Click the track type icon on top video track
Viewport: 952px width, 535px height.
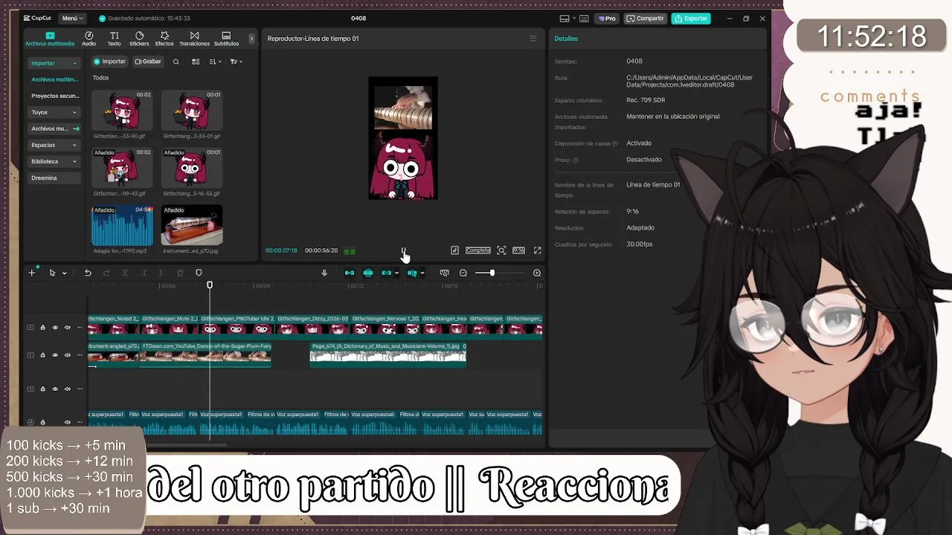30,328
